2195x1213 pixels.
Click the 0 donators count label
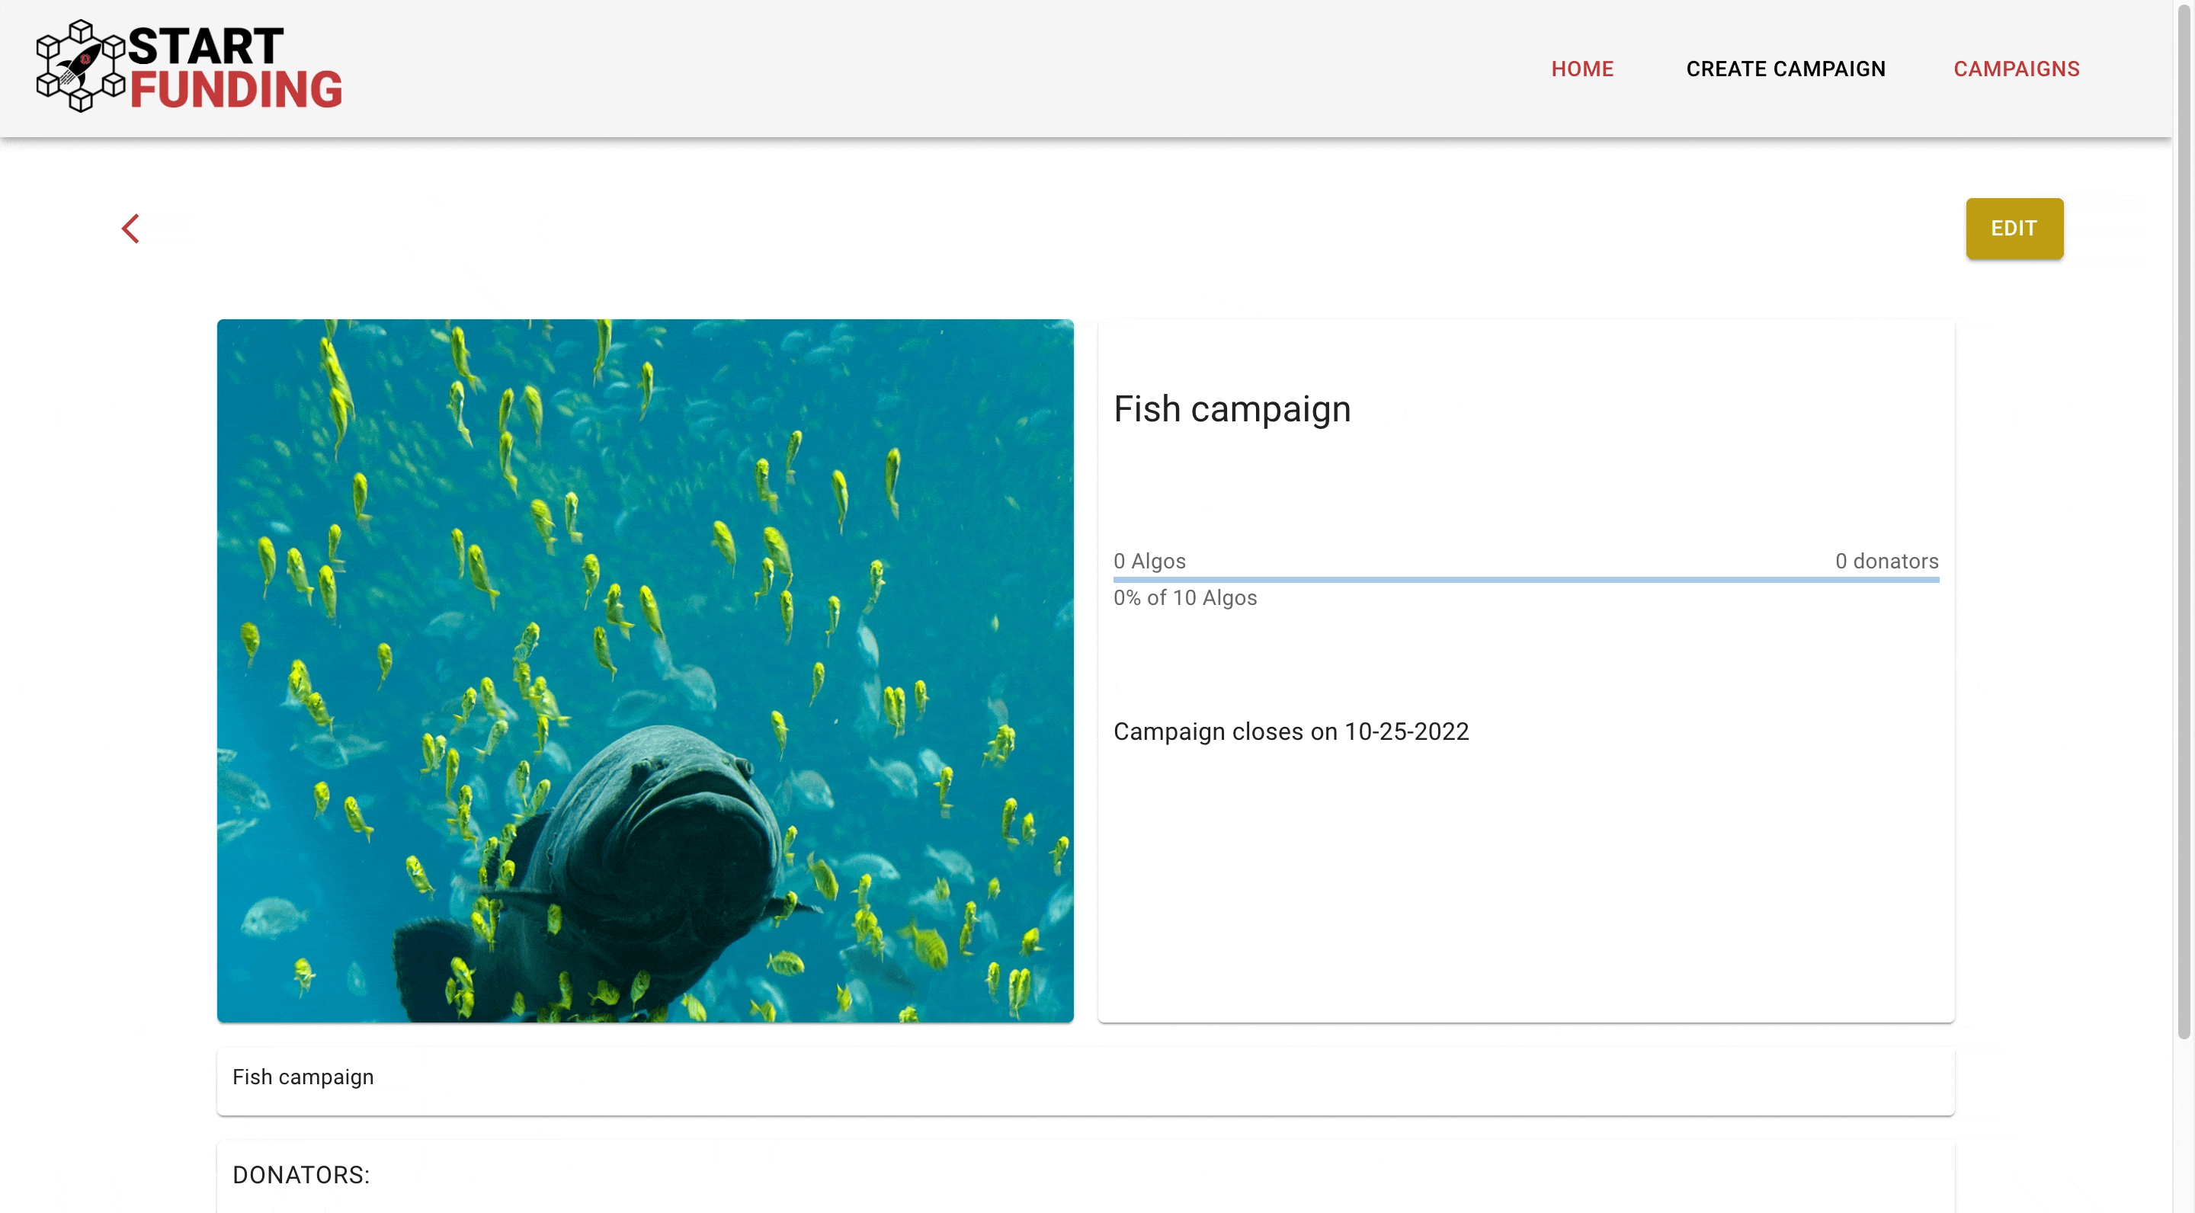point(1886,562)
